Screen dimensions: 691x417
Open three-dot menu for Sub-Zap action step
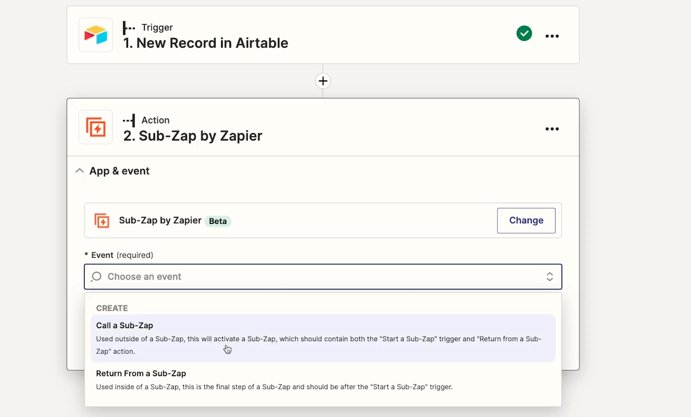(x=552, y=129)
